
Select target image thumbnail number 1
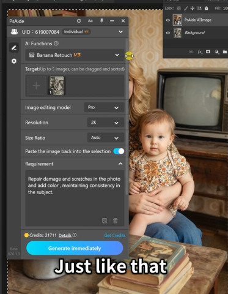tap(56, 86)
